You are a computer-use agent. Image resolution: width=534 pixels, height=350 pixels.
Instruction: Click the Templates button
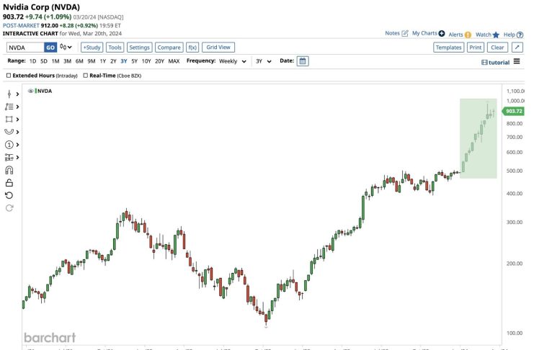[x=448, y=48]
